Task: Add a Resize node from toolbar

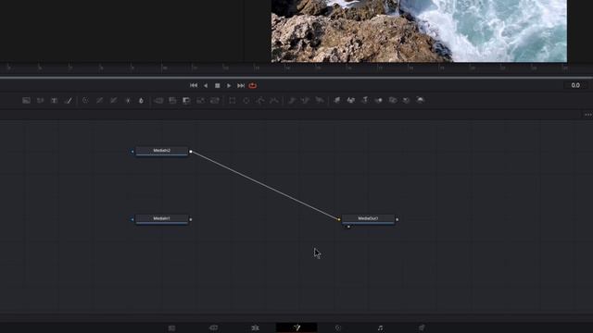Action: click(200, 101)
